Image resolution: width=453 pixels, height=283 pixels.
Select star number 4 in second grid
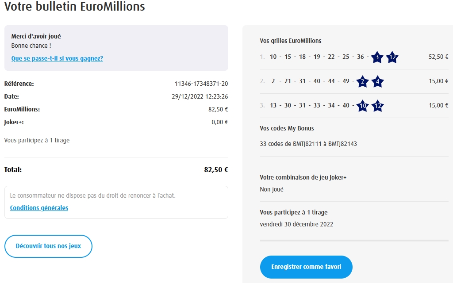coord(377,81)
